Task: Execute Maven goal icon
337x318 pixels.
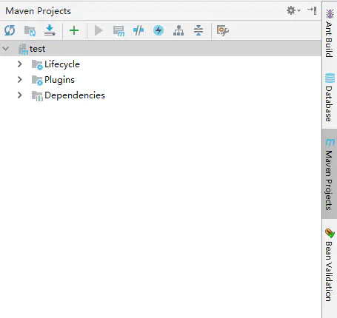Action: coord(119,31)
